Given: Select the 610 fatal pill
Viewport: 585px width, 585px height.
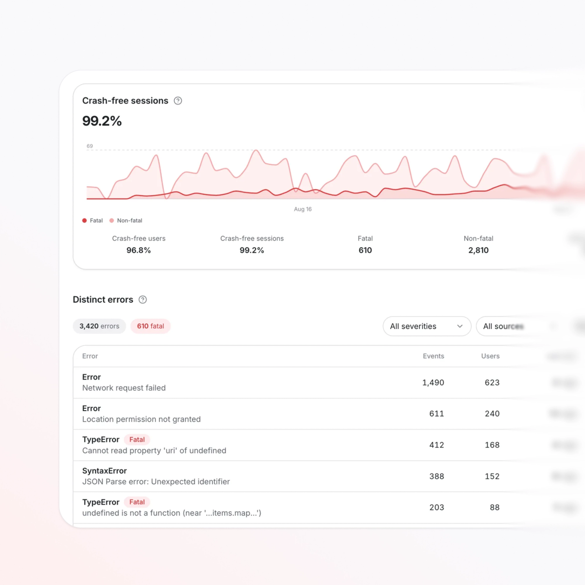Looking at the screenshot, I should point(150,326).
